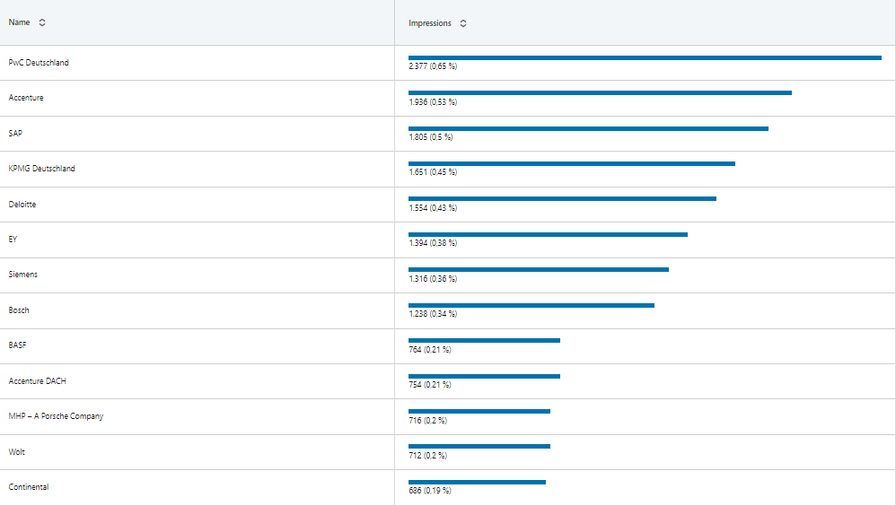
Task: Select the Accenture company name
Action: pyautogui.click(x=26, y=98)
